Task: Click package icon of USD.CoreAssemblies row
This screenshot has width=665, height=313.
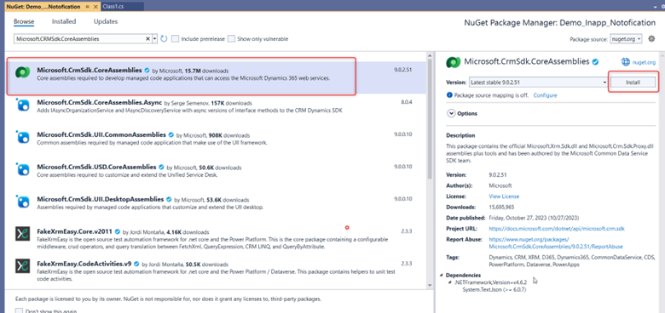Action: (22, 168)
